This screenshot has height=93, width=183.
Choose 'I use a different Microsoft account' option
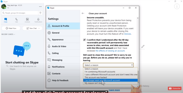110,75
